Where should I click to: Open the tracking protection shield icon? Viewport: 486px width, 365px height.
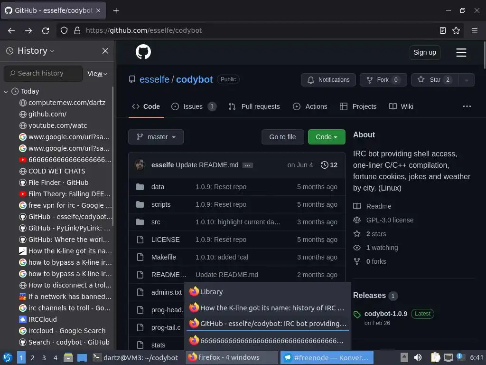pos(64,30)
